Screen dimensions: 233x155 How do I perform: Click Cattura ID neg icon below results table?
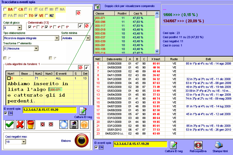pos(174,145)
